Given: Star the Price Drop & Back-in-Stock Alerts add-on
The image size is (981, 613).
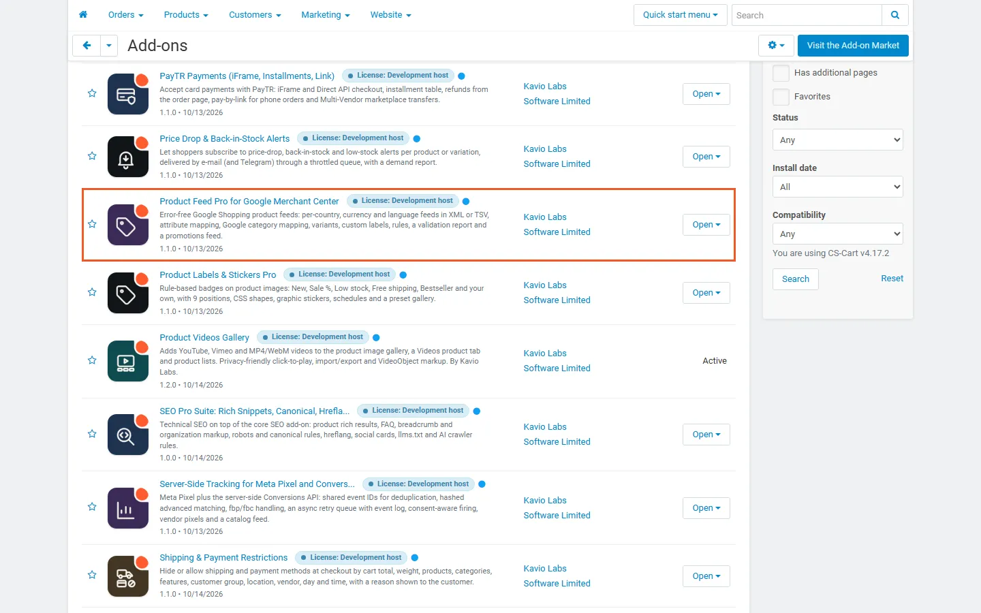Looking at the screenshot, I should 92,156.
